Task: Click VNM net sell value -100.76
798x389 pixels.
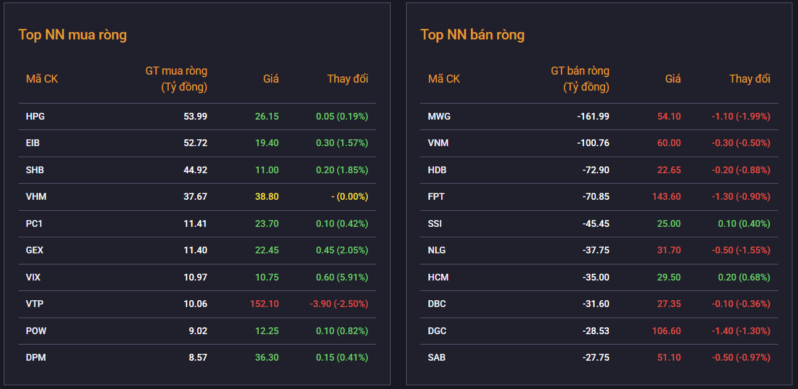Action: [x=593, y=143]
